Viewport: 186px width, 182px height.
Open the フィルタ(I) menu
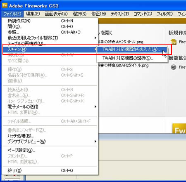point(165,14)
